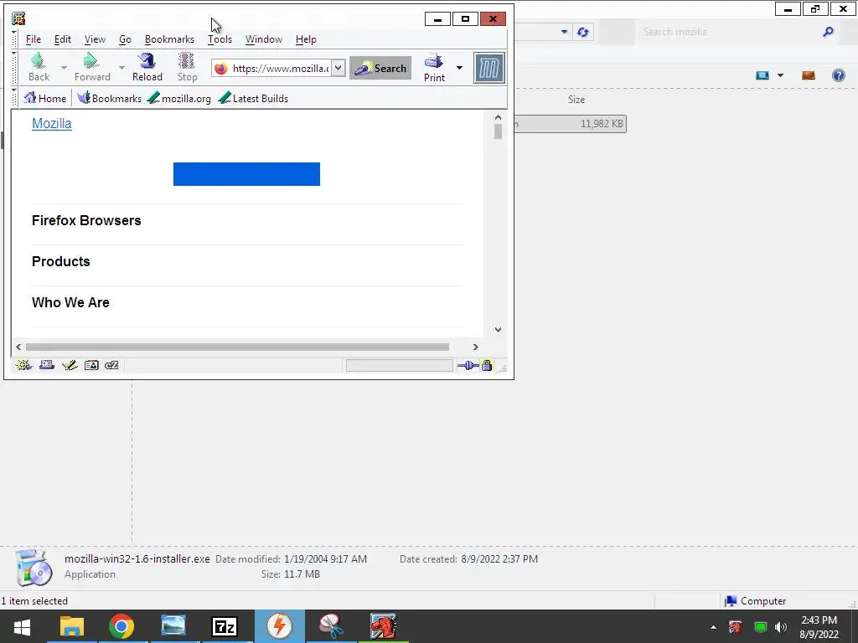Expand the URL bar history dropdown
Screen dimensions: 858x643
[x=339, y=68]
